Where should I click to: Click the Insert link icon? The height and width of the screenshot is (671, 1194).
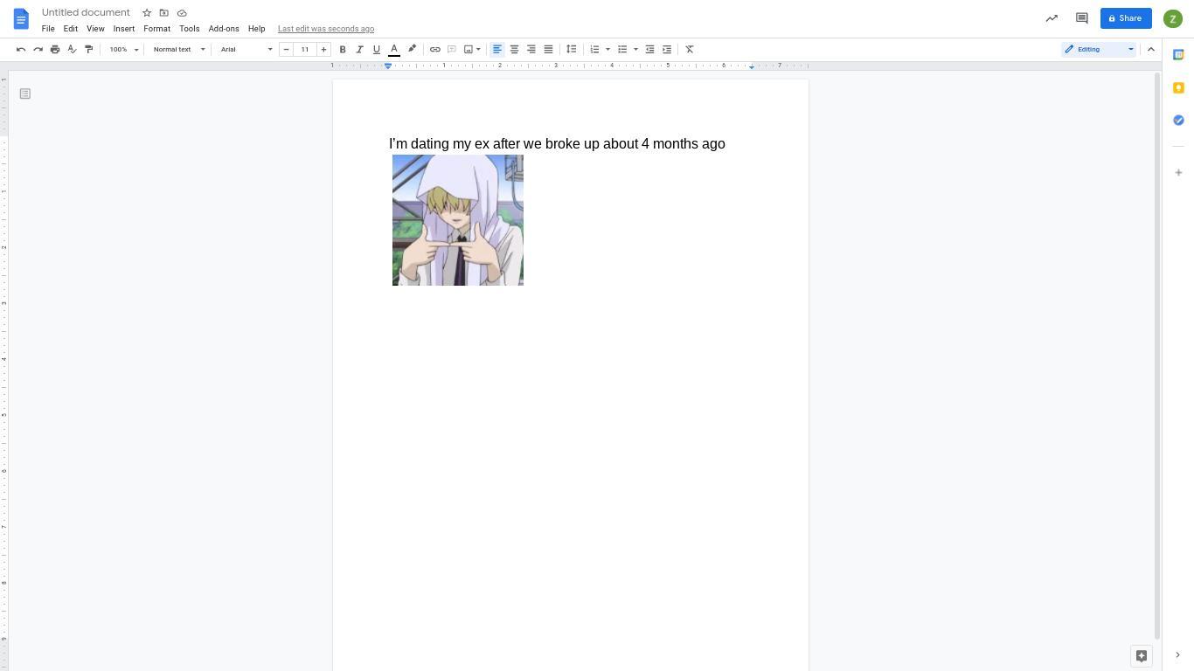point(434,50)
